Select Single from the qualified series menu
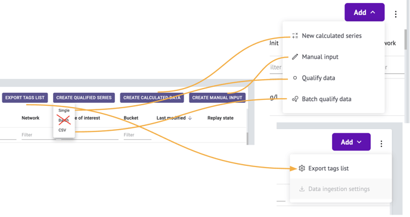 coord(64,111)
